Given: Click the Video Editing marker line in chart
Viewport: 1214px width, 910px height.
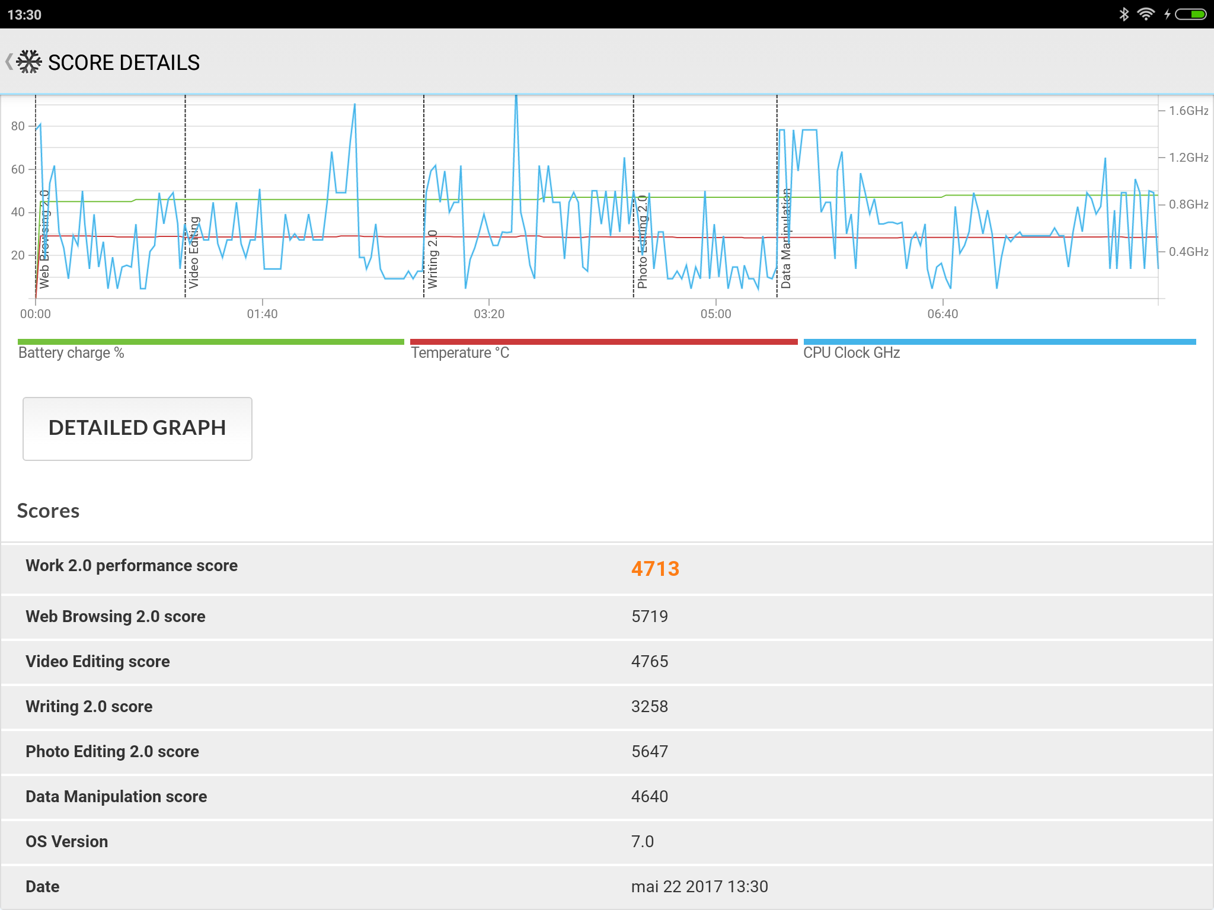Looking at the screenshot, I should (x=193, y=253).
